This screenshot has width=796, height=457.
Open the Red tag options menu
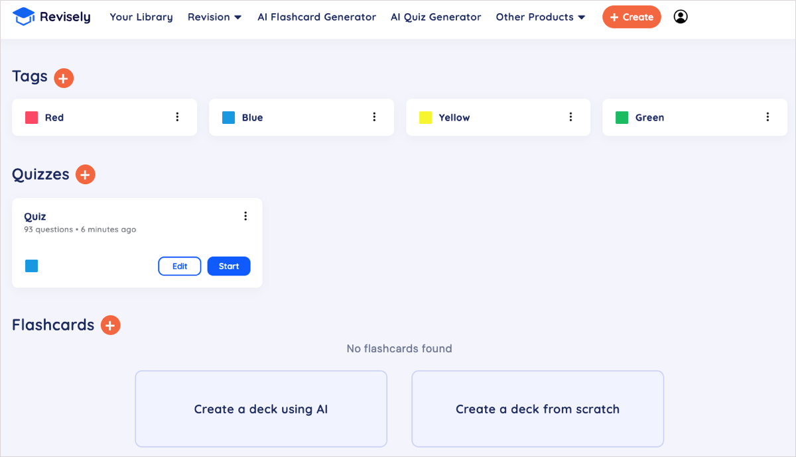[x=177, y=117]
